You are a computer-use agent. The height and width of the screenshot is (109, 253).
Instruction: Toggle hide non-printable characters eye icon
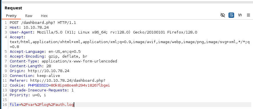(223, 15)
